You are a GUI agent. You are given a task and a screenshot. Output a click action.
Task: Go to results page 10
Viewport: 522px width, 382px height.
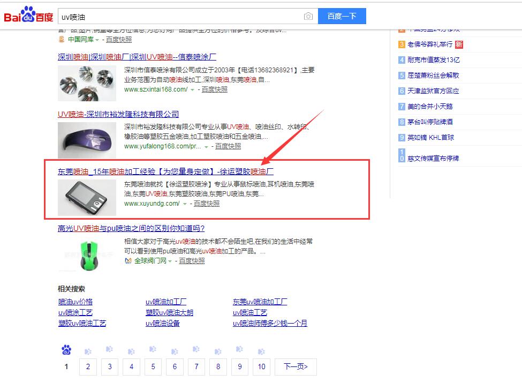(261, 367)
